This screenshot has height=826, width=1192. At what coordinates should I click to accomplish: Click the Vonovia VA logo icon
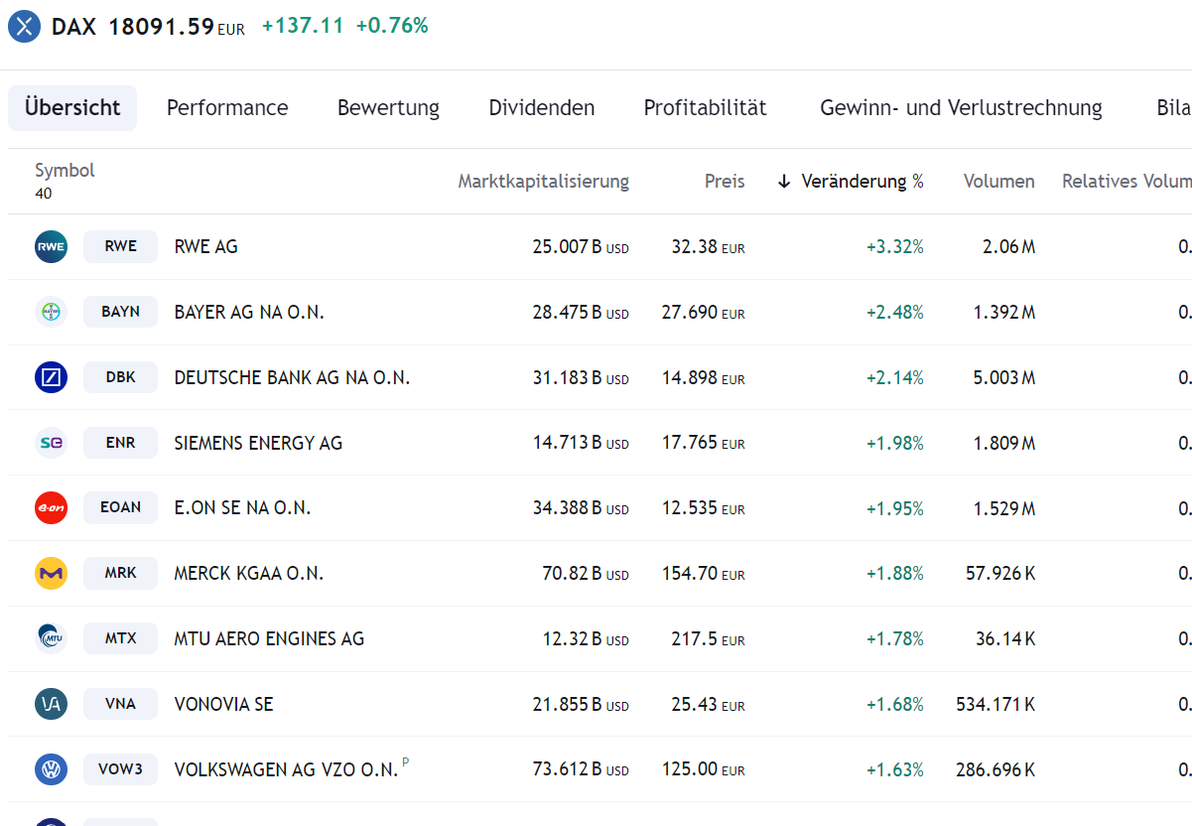click(x=51, y=703)
